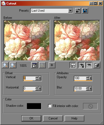Click the Vertical offset spinner arrows

click(x=37, y=78)
